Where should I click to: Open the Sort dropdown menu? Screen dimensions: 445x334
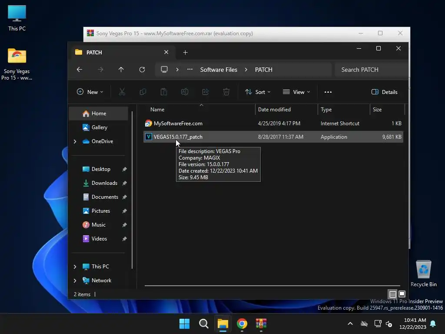pyautogui.click(x=258, y=92)
